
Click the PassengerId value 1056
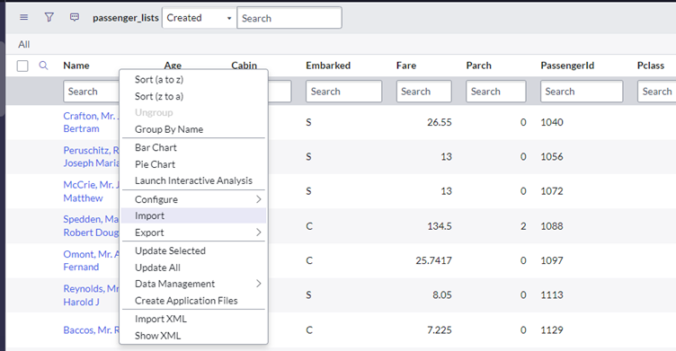(552, 157)
